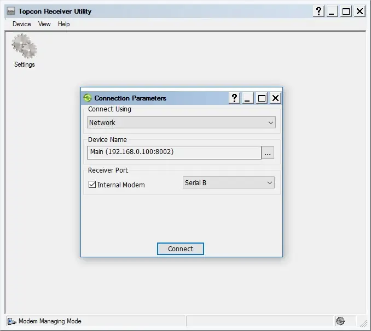Click the Device Name input field
Image resolution: width=371 pixels, height=331 pixels.
point(174,152)
